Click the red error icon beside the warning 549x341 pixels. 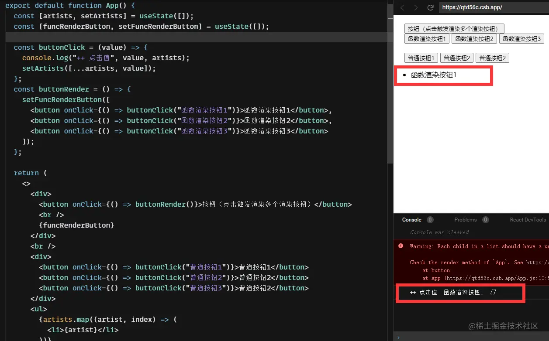pyautogui.click(x=401, y=246)
